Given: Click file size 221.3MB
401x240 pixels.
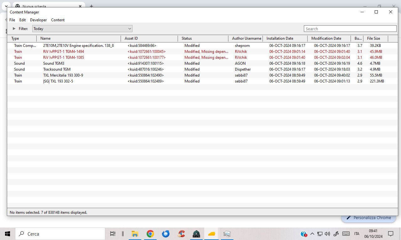Looking at the screenshot, I should (377, 81).
